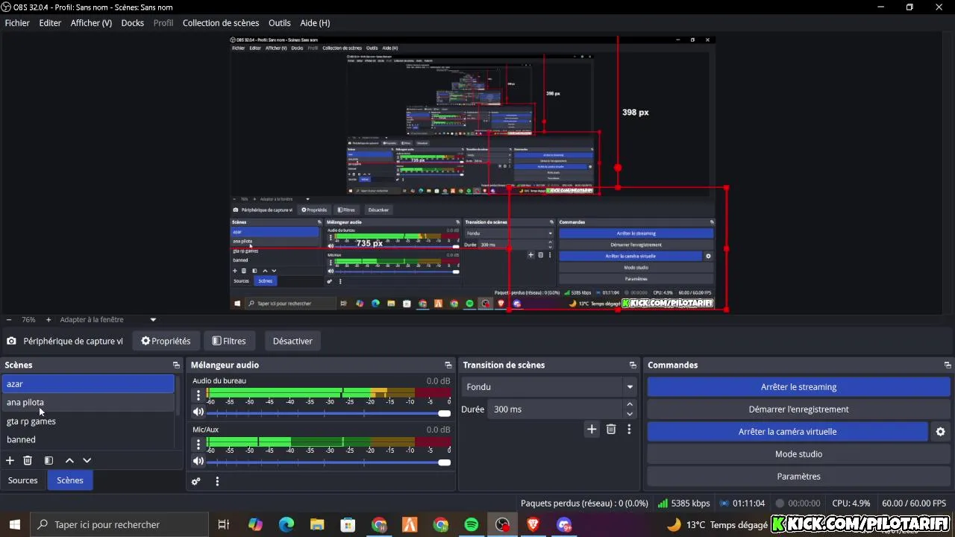This screenshot has height=537, width=955.
Task: Click the camera icon beside Périphérique de capture
Action: (11, 341)
